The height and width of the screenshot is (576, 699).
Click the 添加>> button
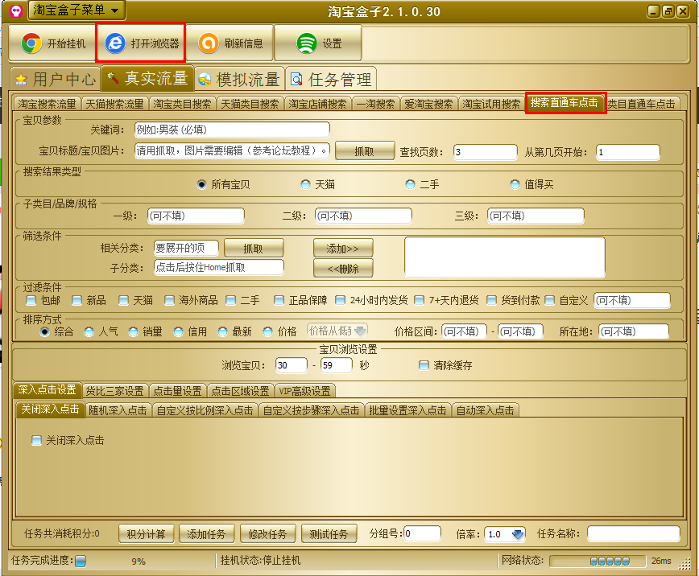343,249
